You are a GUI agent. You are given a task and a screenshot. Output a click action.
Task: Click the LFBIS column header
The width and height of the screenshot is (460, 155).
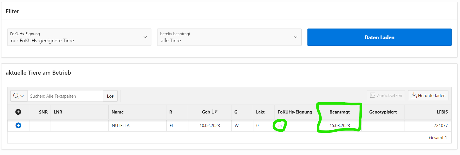[x=442, y=112]
